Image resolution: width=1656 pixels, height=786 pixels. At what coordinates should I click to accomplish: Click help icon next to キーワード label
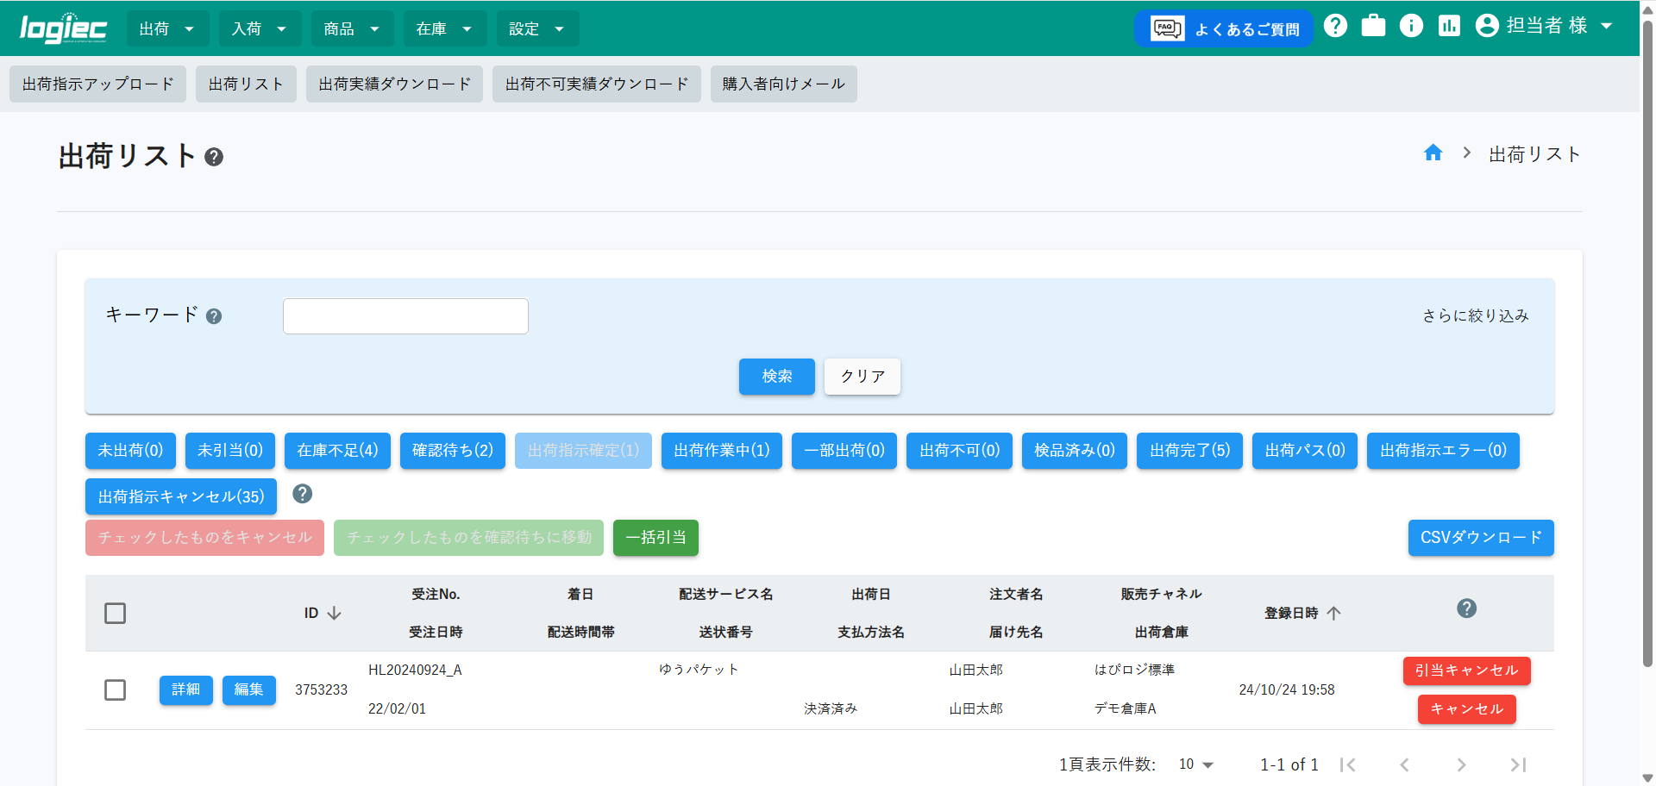point(214,316)
